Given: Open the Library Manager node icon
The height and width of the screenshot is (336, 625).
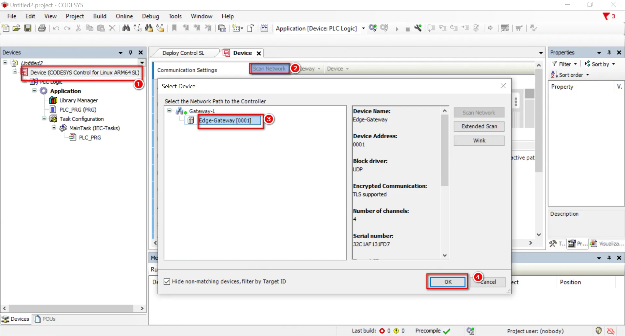Looking at the screenshot, I should tap(53, 100).
